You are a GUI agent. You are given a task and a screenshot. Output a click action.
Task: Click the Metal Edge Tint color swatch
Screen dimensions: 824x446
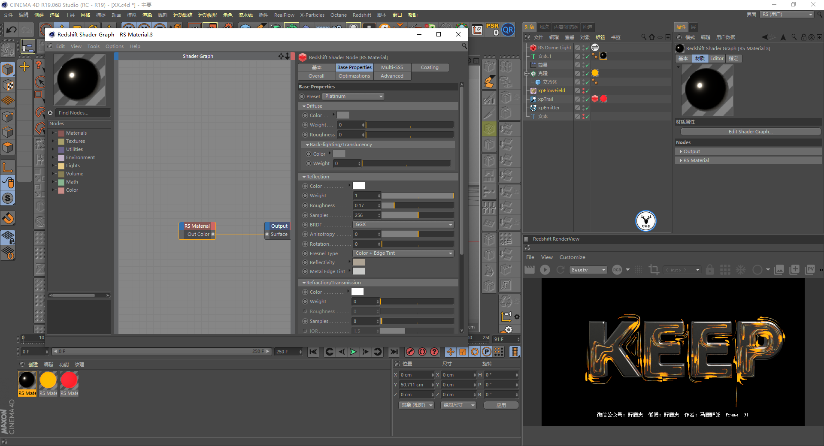tap(359, 271)
